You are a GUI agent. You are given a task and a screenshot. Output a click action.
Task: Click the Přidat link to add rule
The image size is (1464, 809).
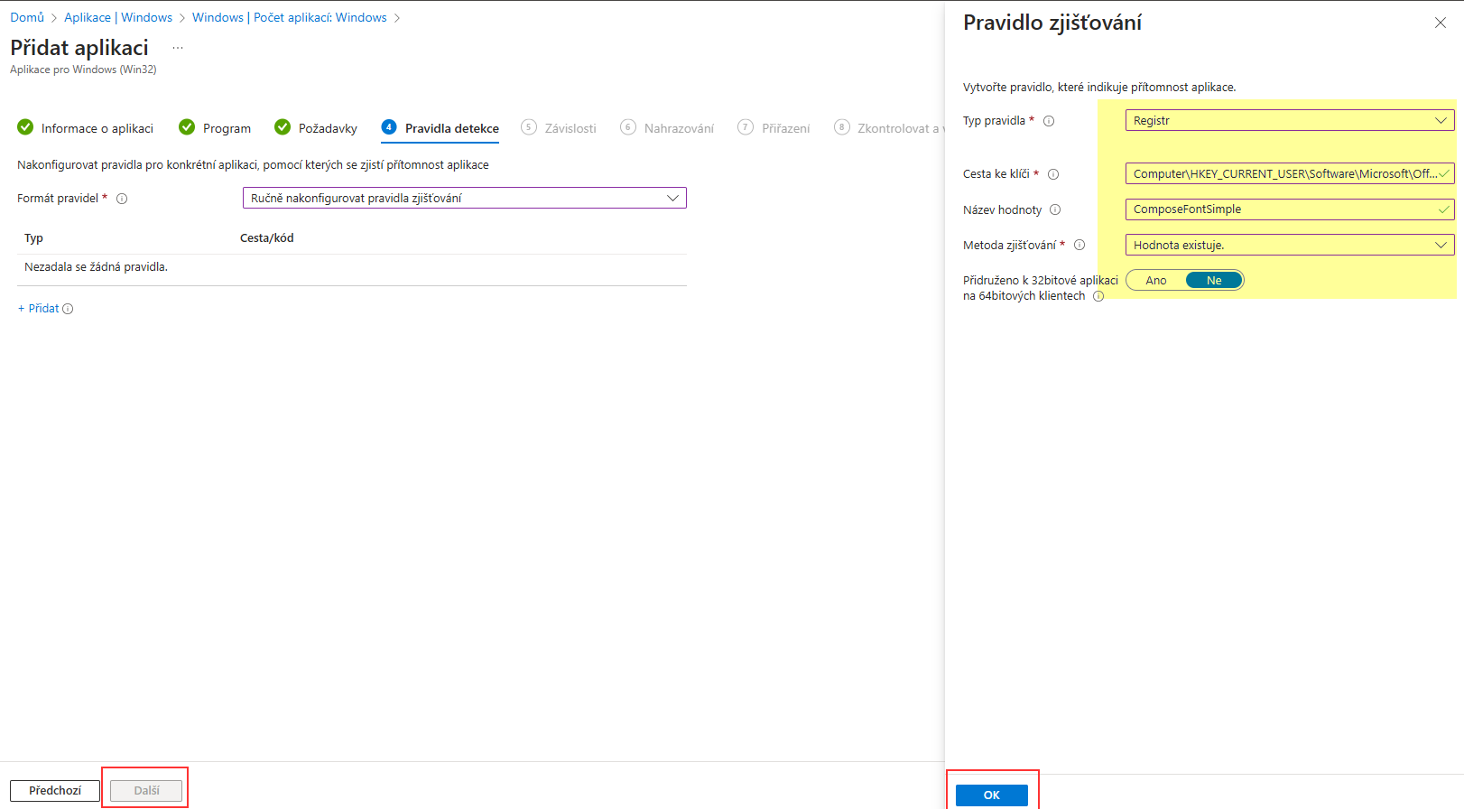click(x=38, y=309)
